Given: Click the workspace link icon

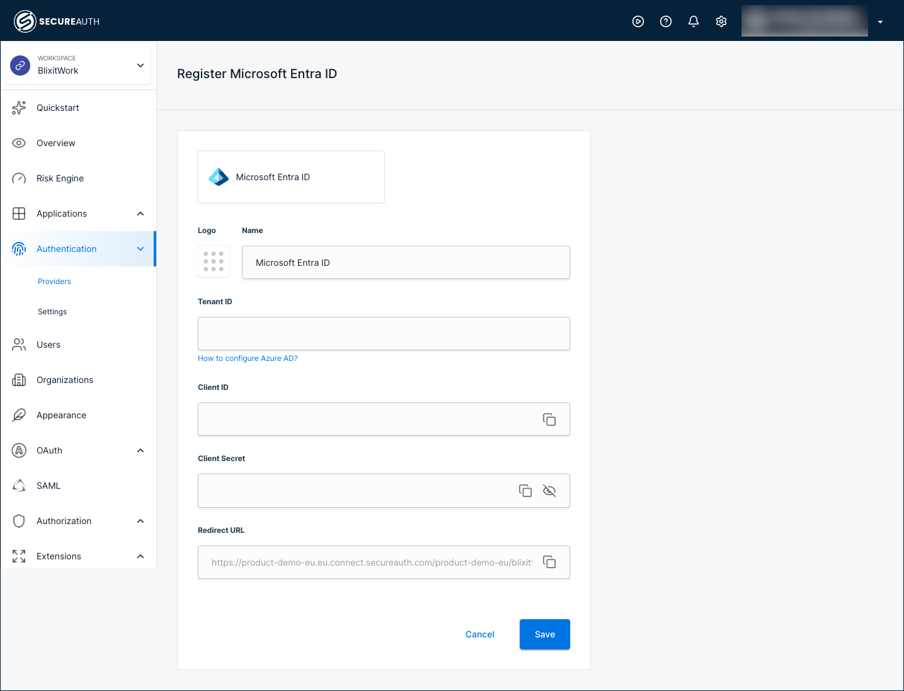Looking at the screenshot, I should click(20, 66).
